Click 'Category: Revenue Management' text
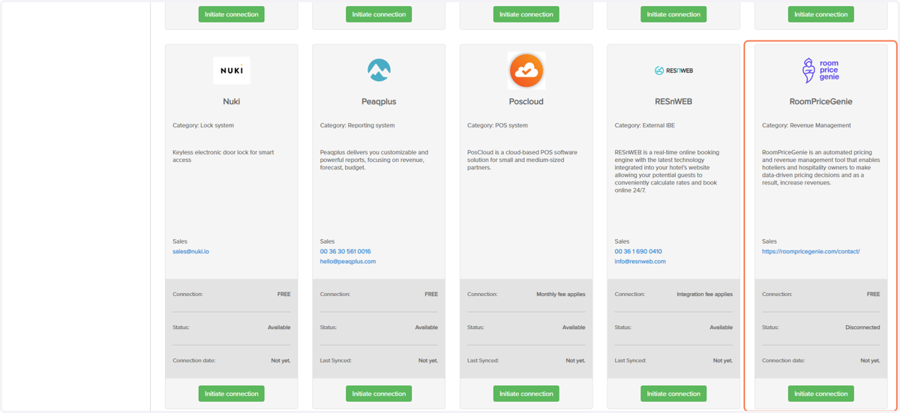This screenshot has height=413, width=900. pos(806,125)
